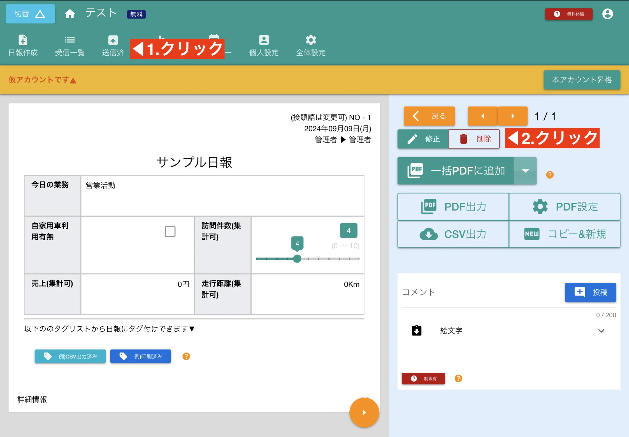Click the home icon in the header

pyautogui.click(x=70, y=14)
